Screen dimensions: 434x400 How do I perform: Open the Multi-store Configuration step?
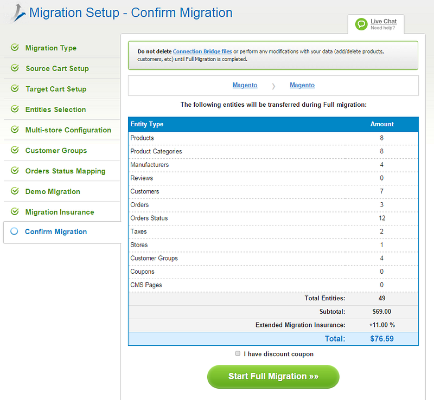coord(68,130)
